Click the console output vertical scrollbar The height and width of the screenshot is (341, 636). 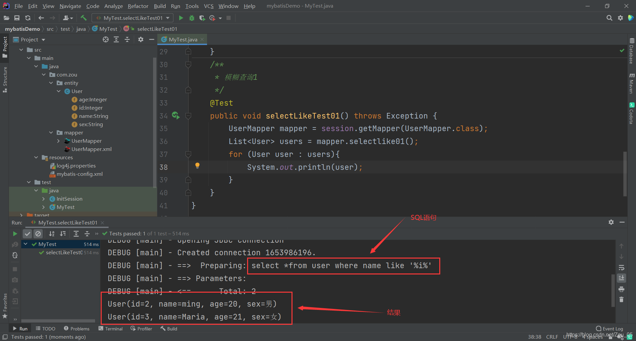613,290
